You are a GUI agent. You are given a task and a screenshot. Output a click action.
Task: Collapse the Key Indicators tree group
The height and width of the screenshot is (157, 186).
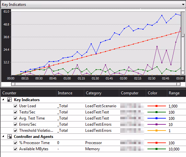coord(3,100)
